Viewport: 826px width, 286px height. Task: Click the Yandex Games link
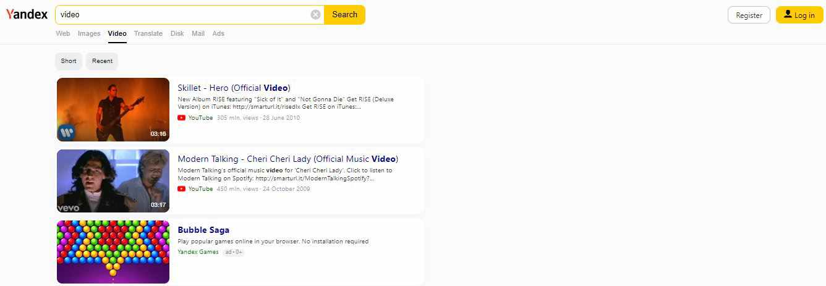tap(198, 252)
